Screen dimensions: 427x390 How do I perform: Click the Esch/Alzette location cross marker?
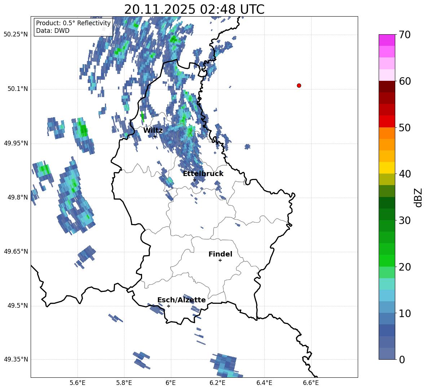[x=168, y=306]
